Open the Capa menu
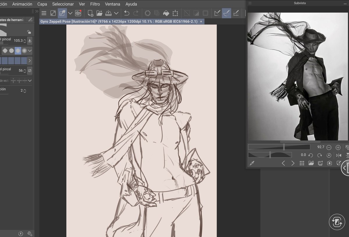 [42, 4]
